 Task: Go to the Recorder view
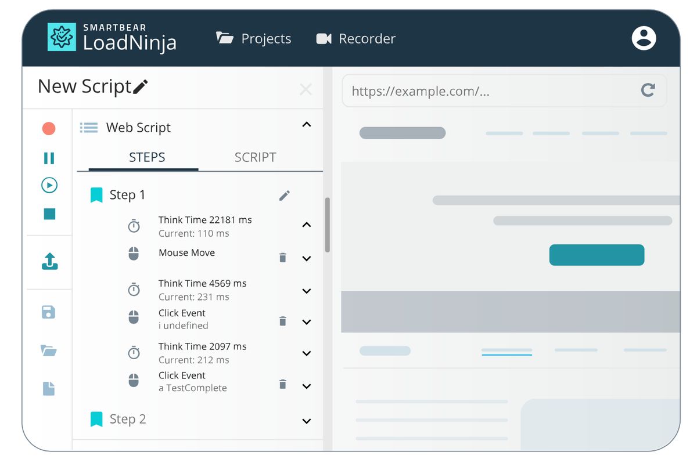[x=355, y=38]
